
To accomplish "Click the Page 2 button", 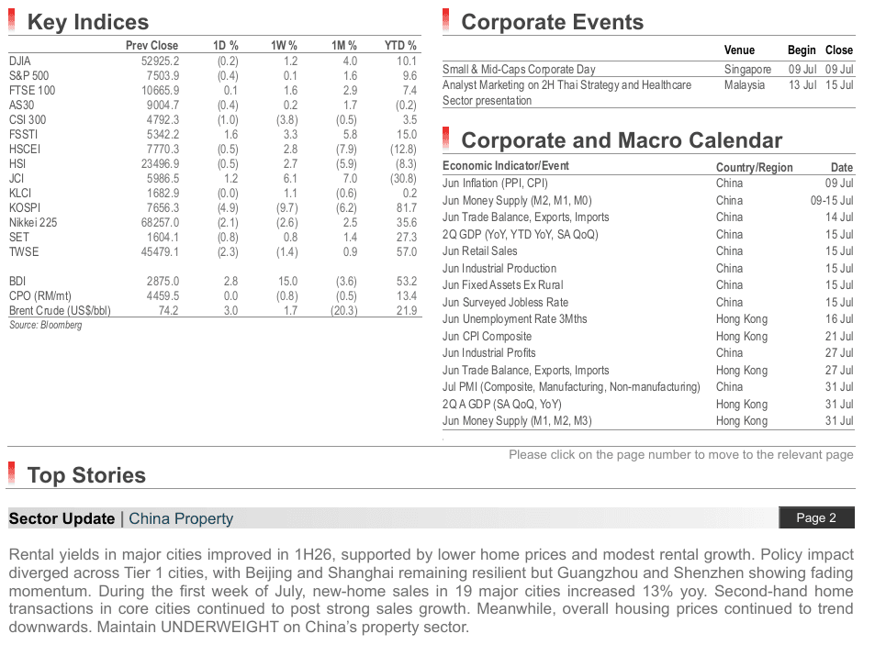I will pyautogui.click(x=816, y=517).
